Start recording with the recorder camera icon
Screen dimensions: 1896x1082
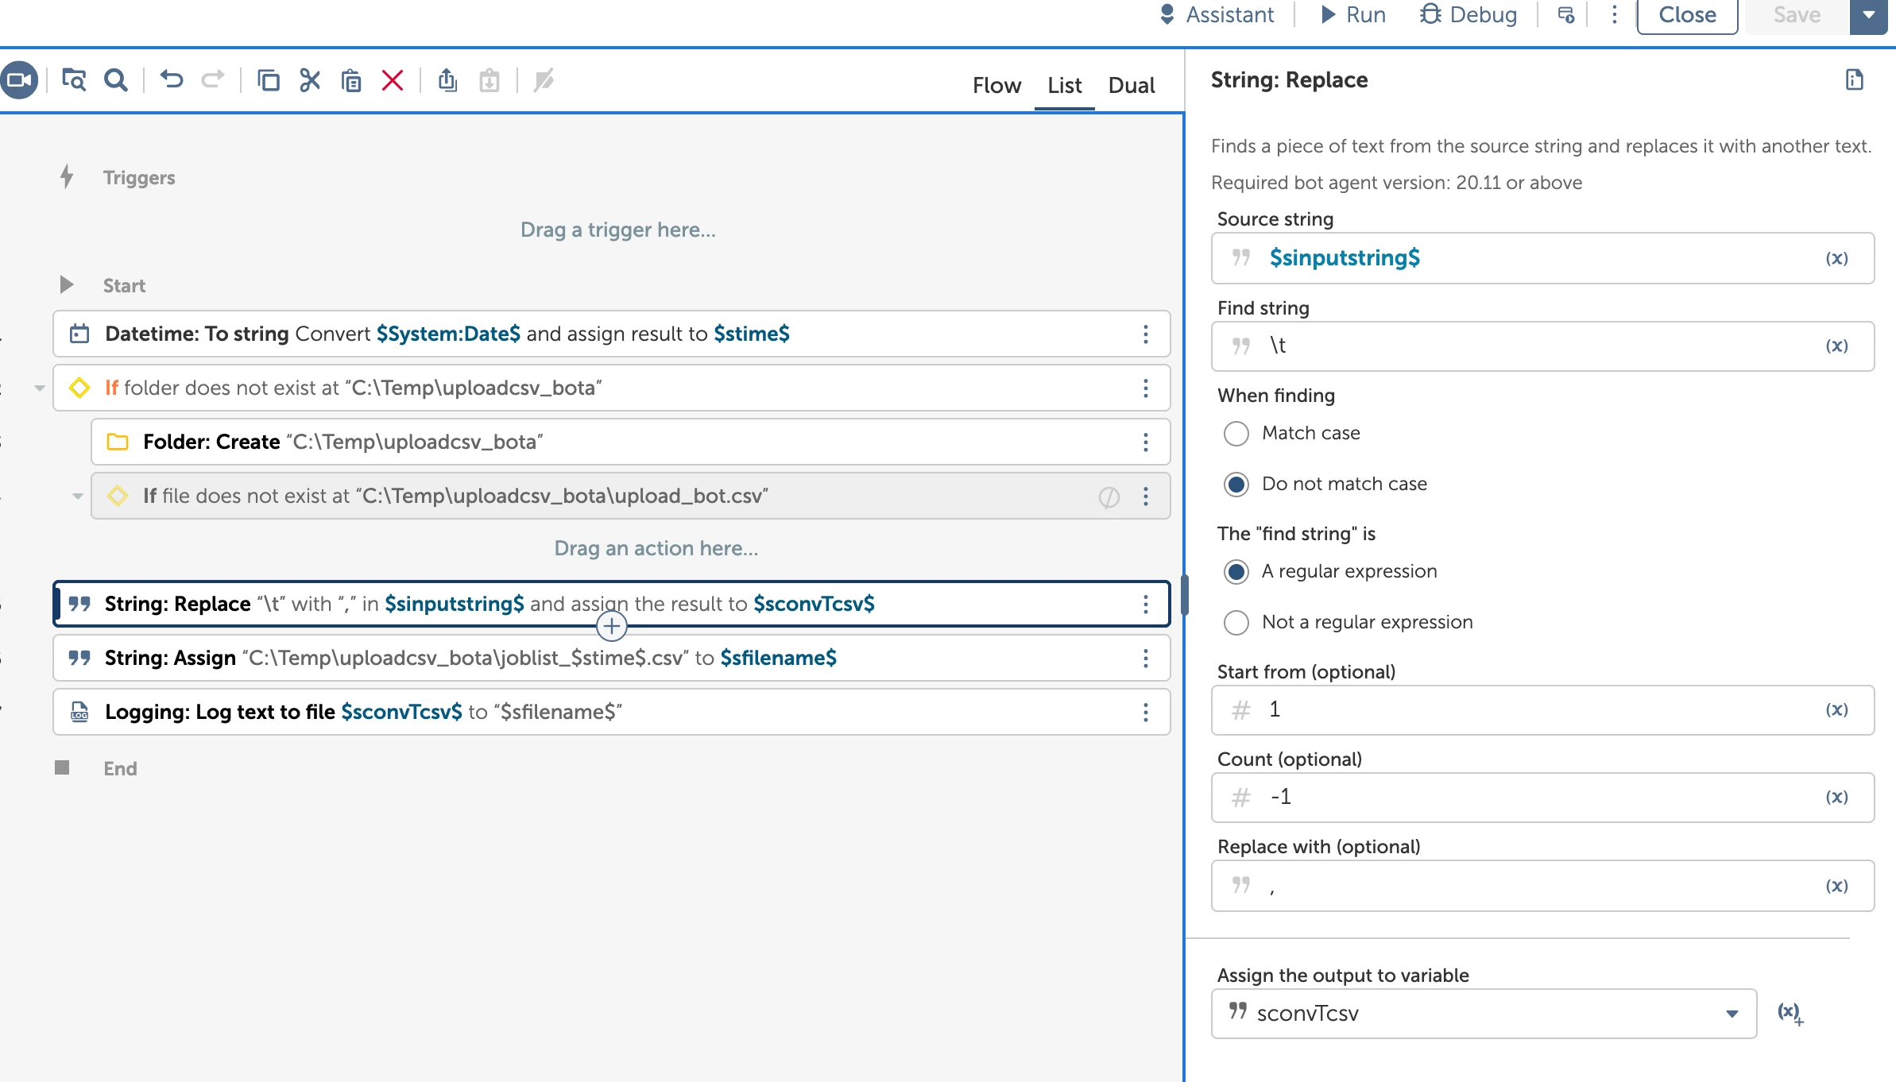(x=18, y=80)
